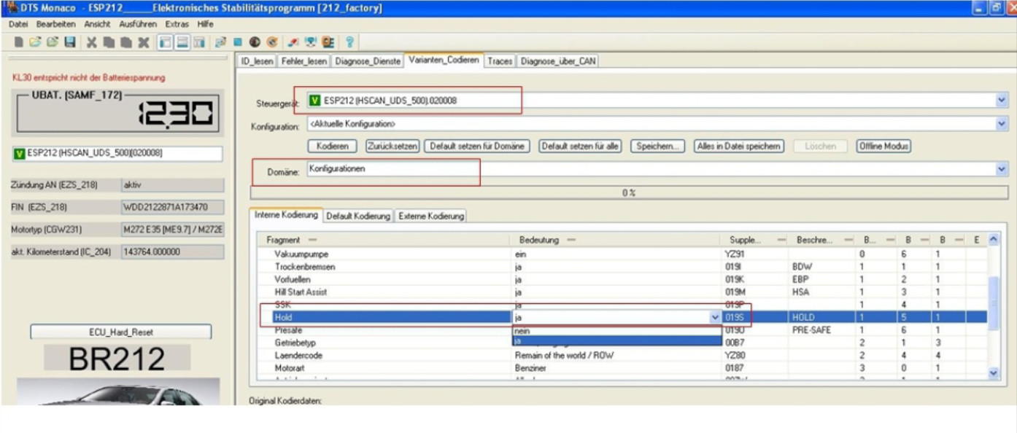Click the Paste toolbar icon
The image size is (1017, 433).
125,42
